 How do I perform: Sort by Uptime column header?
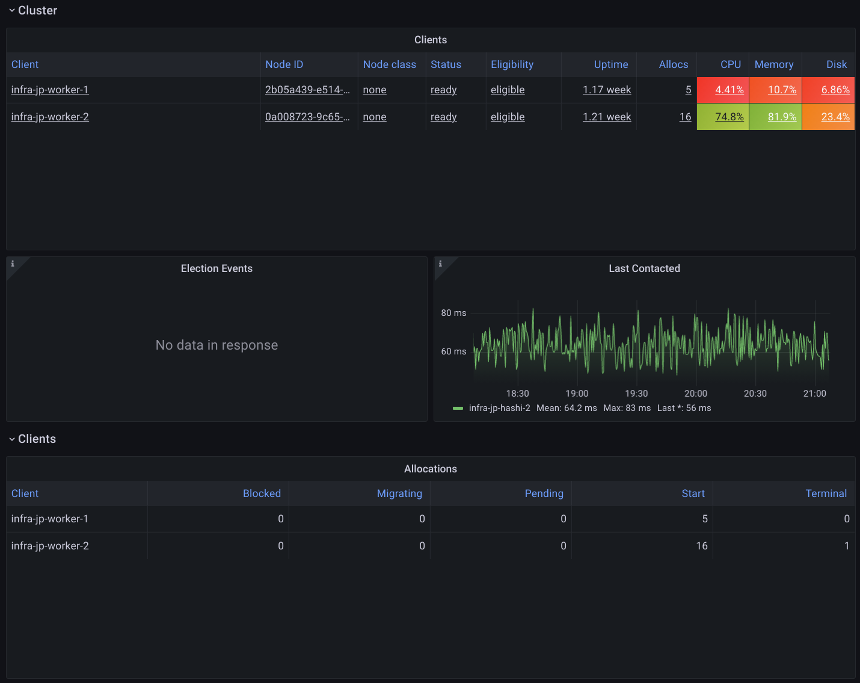[x=610, y=64]
